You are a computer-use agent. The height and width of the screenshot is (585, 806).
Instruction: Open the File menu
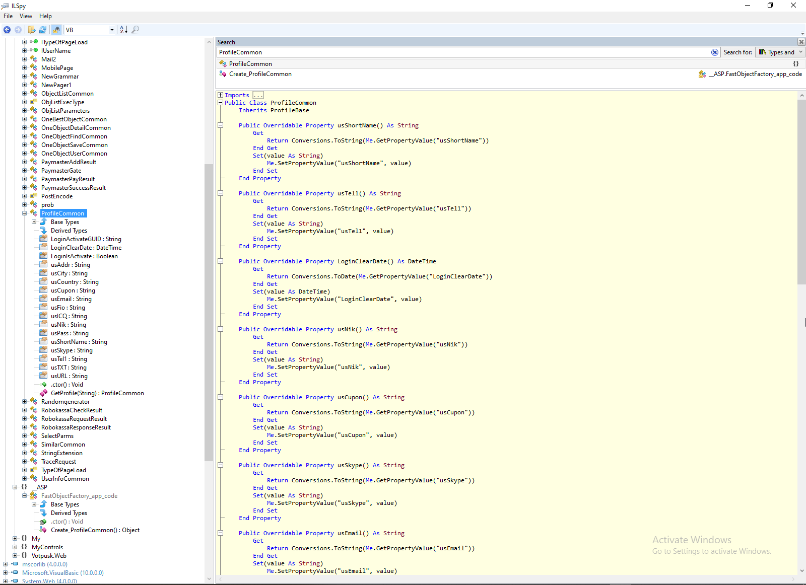(8, 16)
